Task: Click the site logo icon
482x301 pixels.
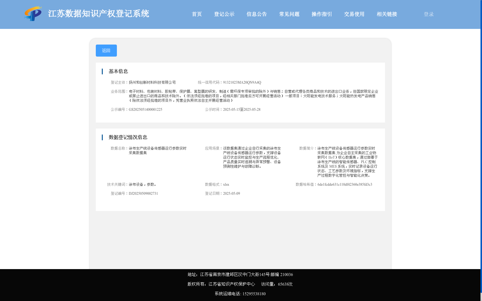Action: coord(33,14)
